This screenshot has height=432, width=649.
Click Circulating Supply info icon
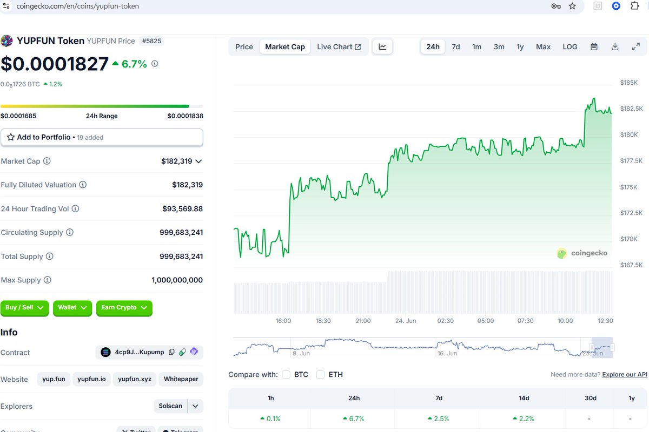tap(70, 232)
